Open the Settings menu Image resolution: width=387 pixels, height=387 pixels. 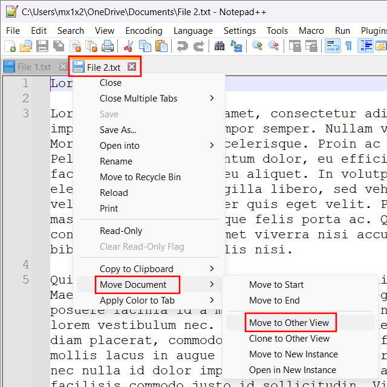click(239, 31)
